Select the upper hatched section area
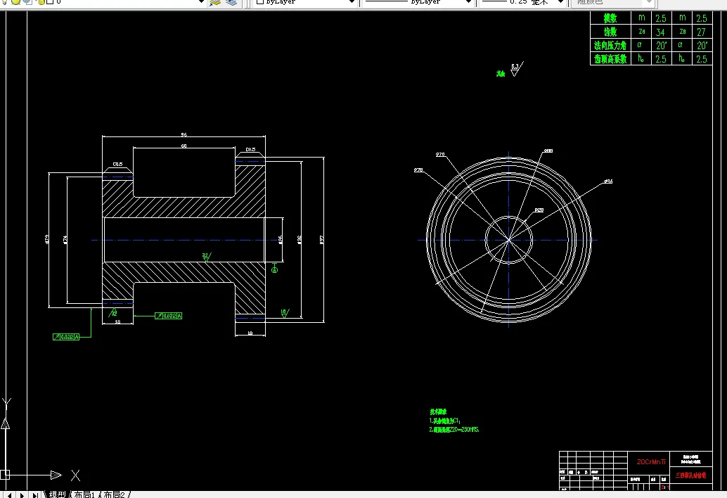The image size is (727, 498). tap(184, 207)
